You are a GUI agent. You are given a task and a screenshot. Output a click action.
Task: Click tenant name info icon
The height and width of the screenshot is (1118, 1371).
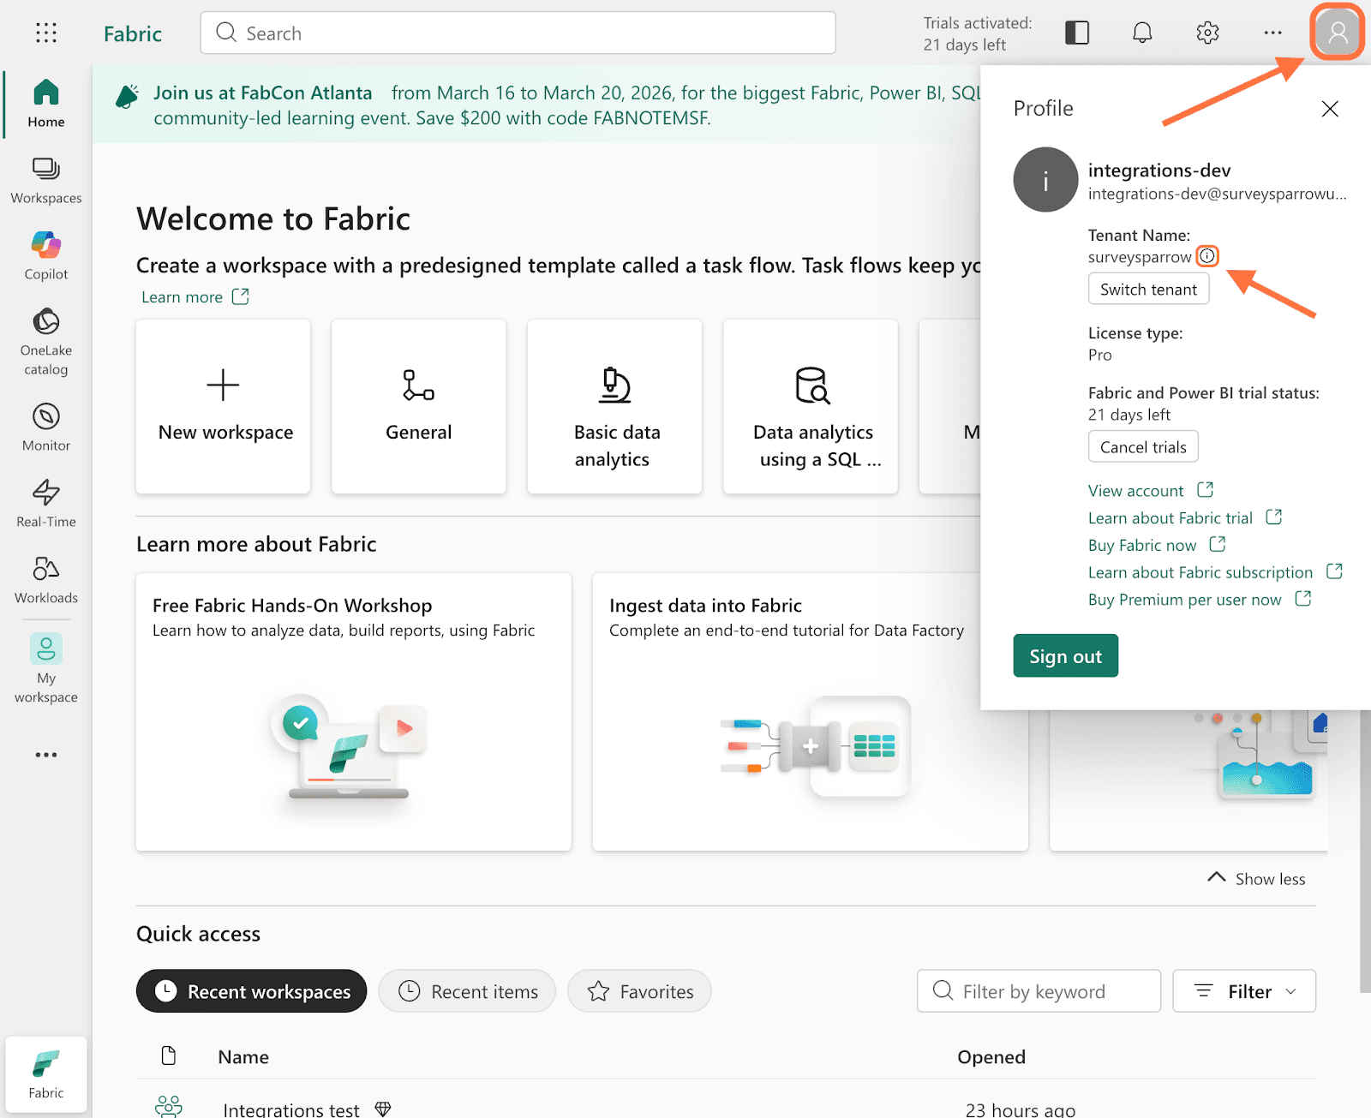(x=1207, y=256)
